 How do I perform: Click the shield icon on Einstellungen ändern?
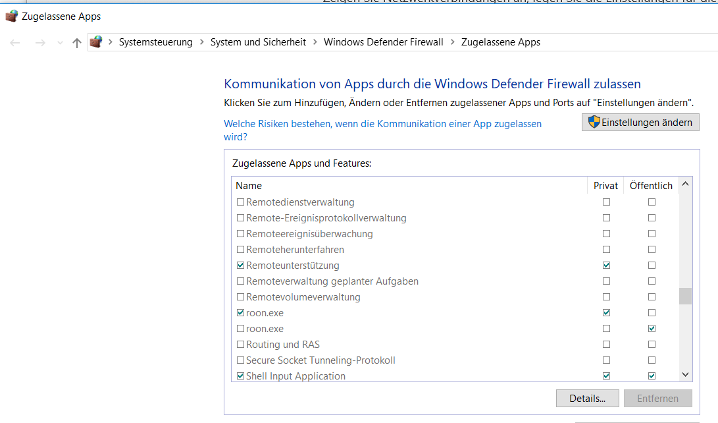click(x=594, y=122)
